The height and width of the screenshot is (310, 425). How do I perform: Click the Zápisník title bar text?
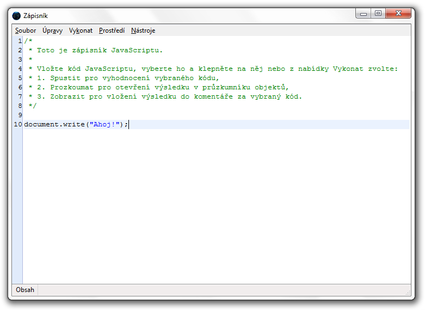point(35,16)
